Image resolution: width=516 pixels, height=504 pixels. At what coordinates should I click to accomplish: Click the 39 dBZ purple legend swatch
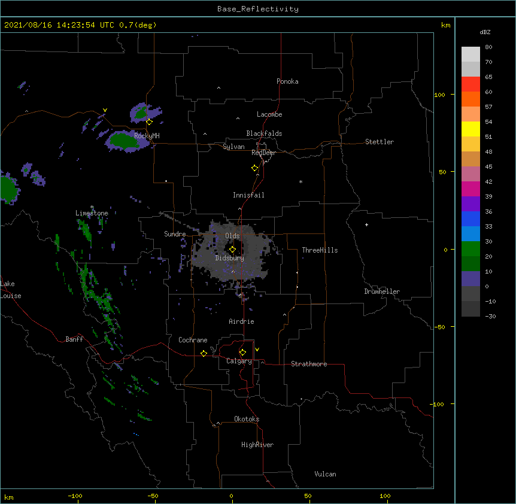coord(471,204)
